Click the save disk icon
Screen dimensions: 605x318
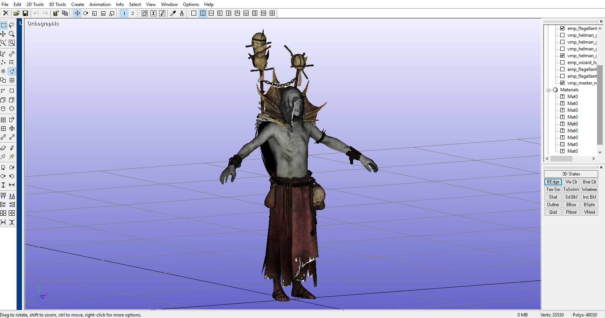pyautogui.click(x=25, y=13)
